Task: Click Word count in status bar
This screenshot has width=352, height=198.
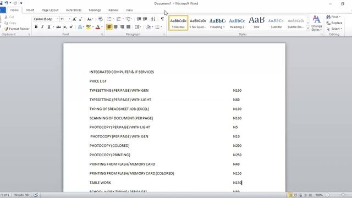Action: (x=21, y=195)
